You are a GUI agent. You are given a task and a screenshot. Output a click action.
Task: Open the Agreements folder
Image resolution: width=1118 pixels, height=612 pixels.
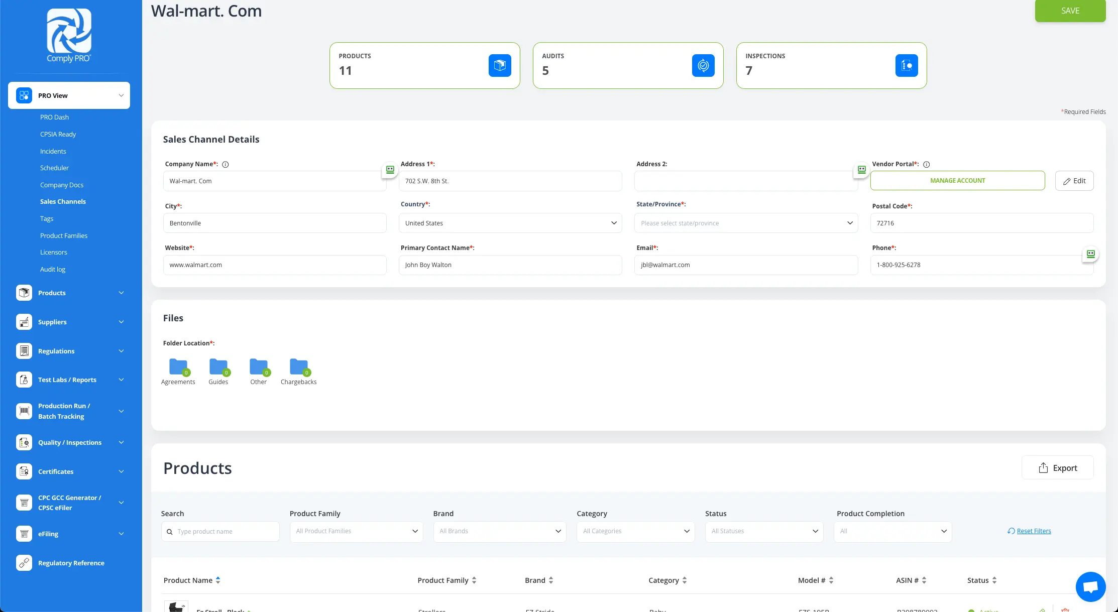pyautogui.click(x=178, y=368)
